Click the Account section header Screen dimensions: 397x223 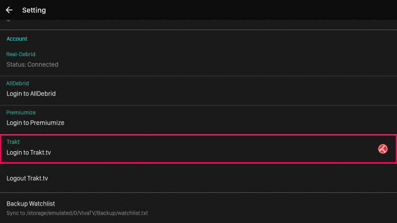(17, 39)
